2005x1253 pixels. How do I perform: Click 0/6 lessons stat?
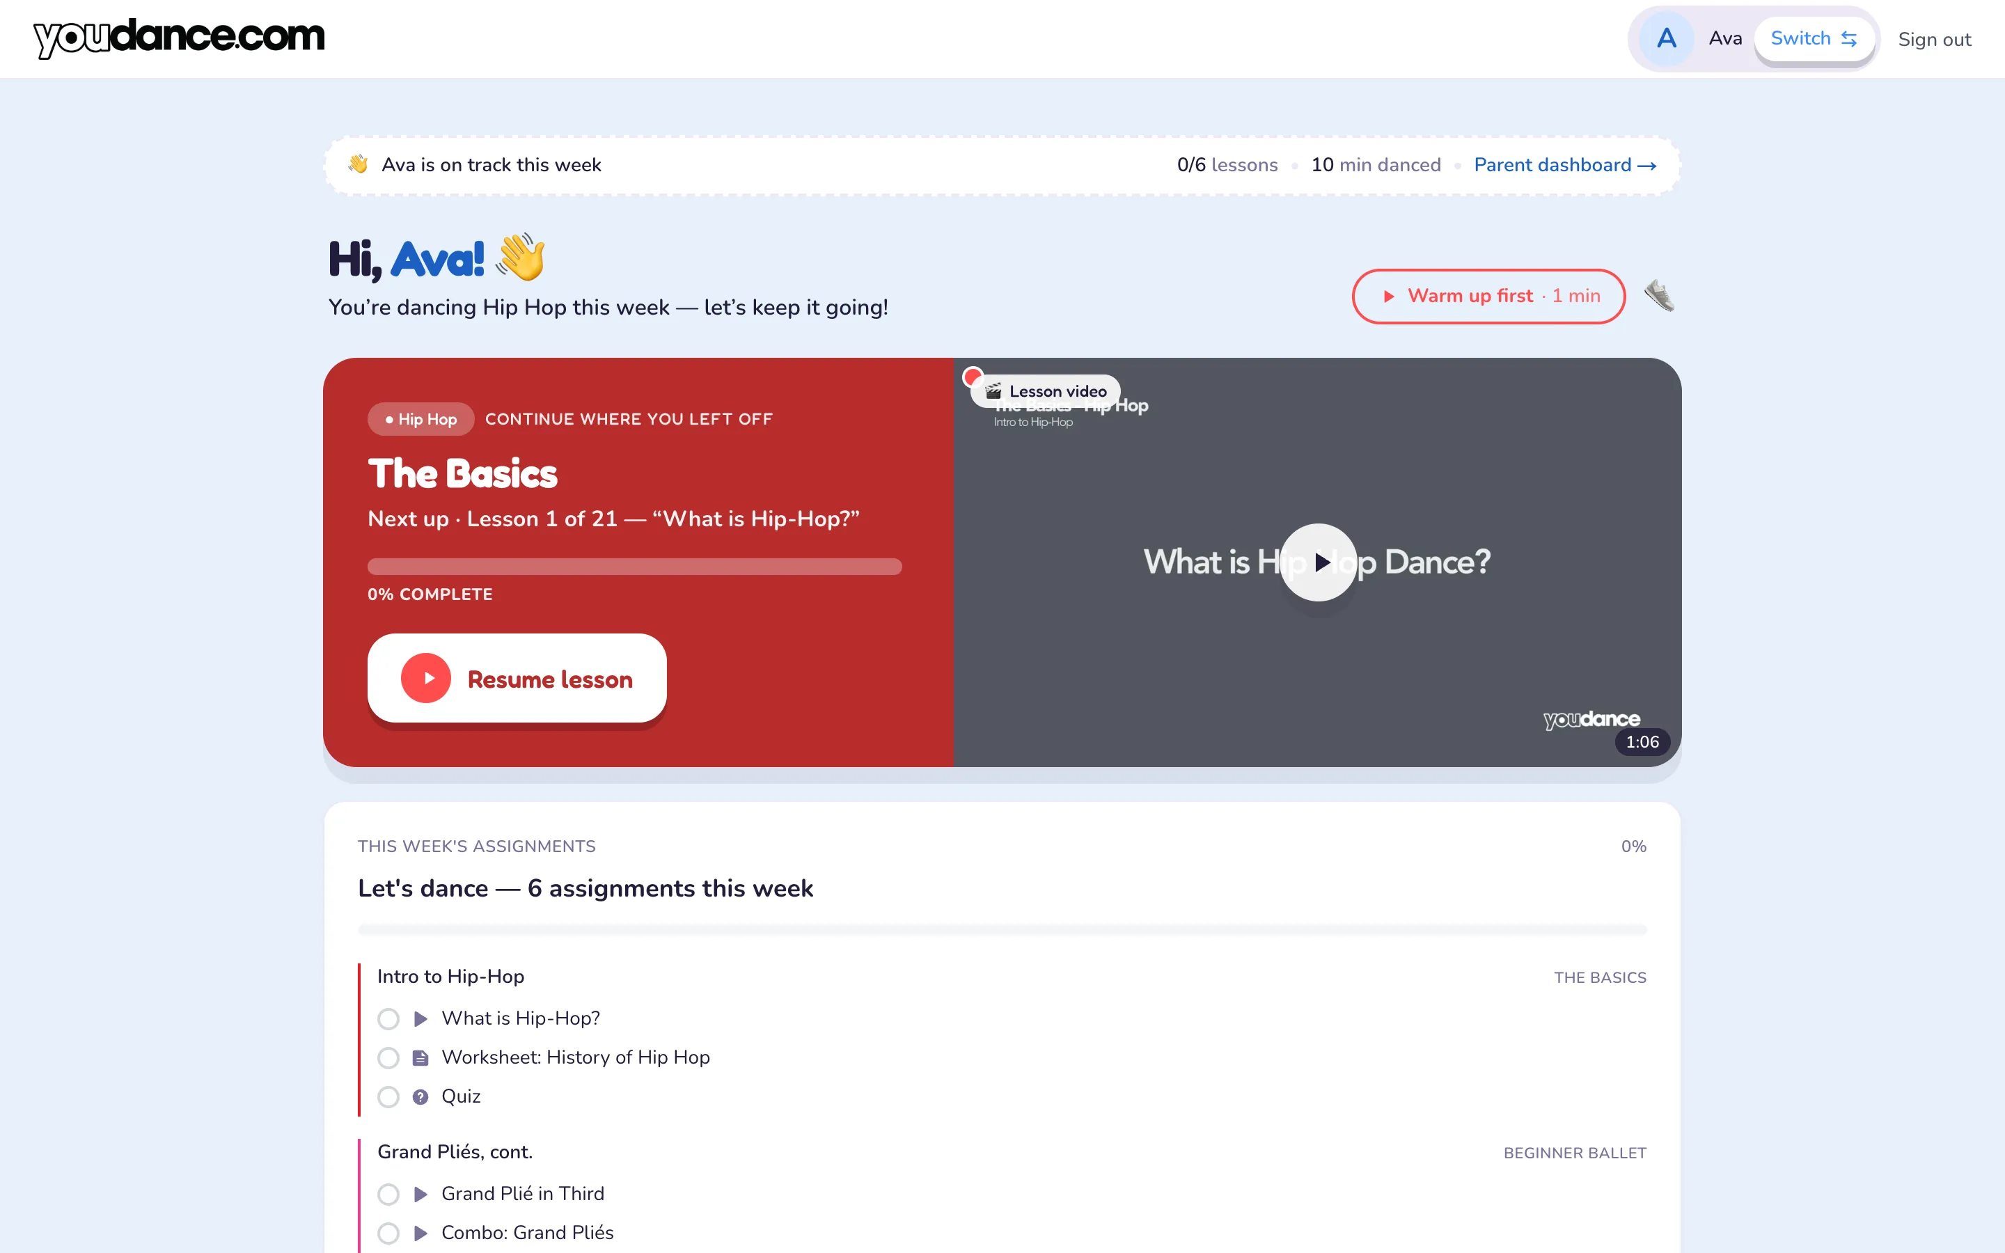point(1227,165)
